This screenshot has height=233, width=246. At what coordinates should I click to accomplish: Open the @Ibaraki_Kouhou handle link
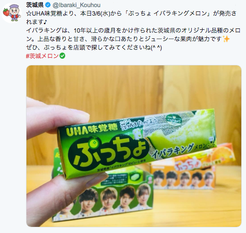click(x=76, y=5)
